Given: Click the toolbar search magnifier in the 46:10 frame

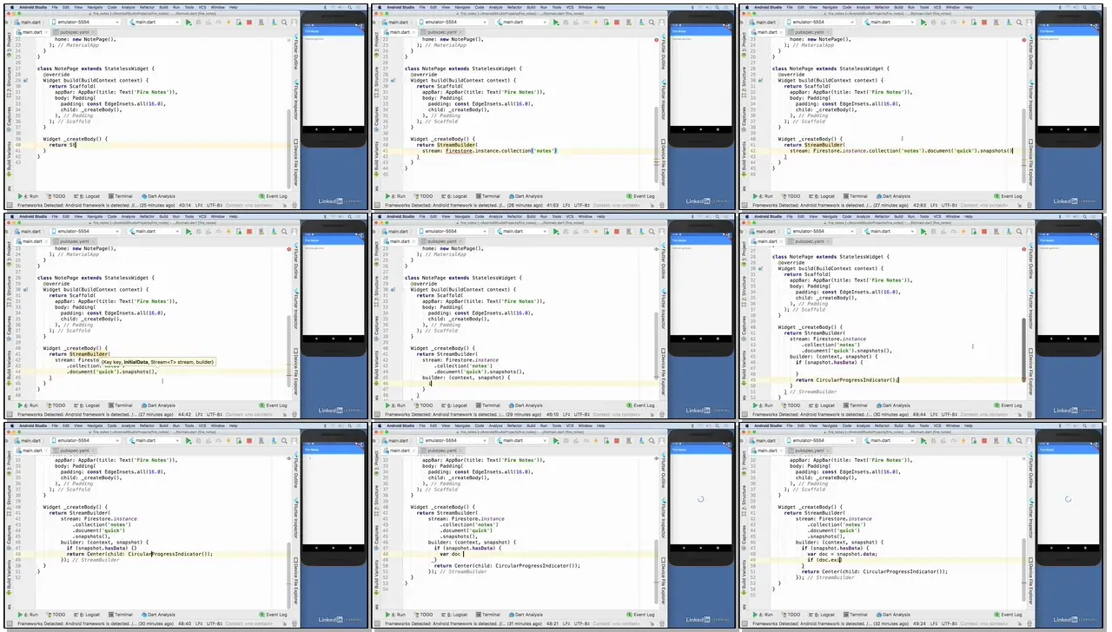Looking at the screenshot, I should tap(652, 231).
